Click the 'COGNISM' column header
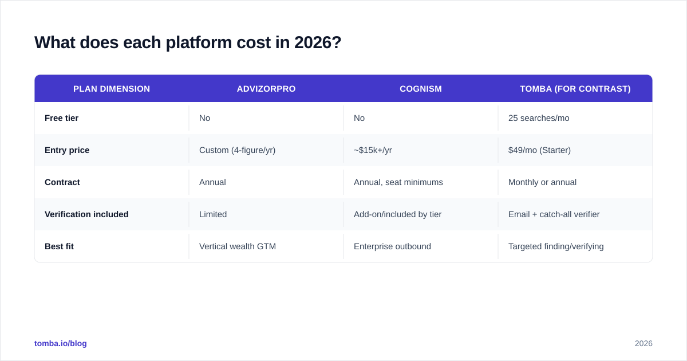This screenshot has height=361, width=687. [x=421, y=89]
